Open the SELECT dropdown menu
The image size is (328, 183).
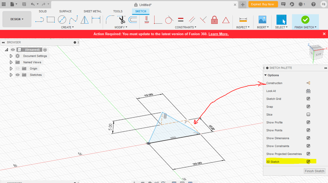click(281, 27)
